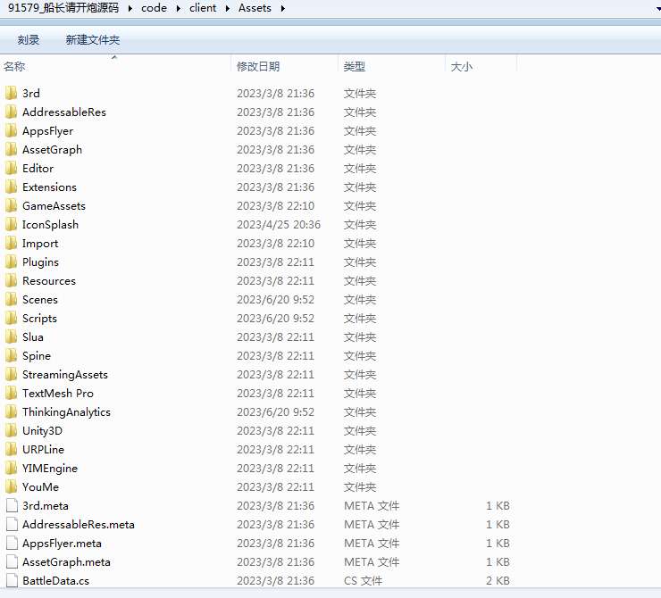This screenshot has height=598, width=661.
Task: Select the Unity3D folder icon
Action: pyautogui.click(x=11, y=431)
